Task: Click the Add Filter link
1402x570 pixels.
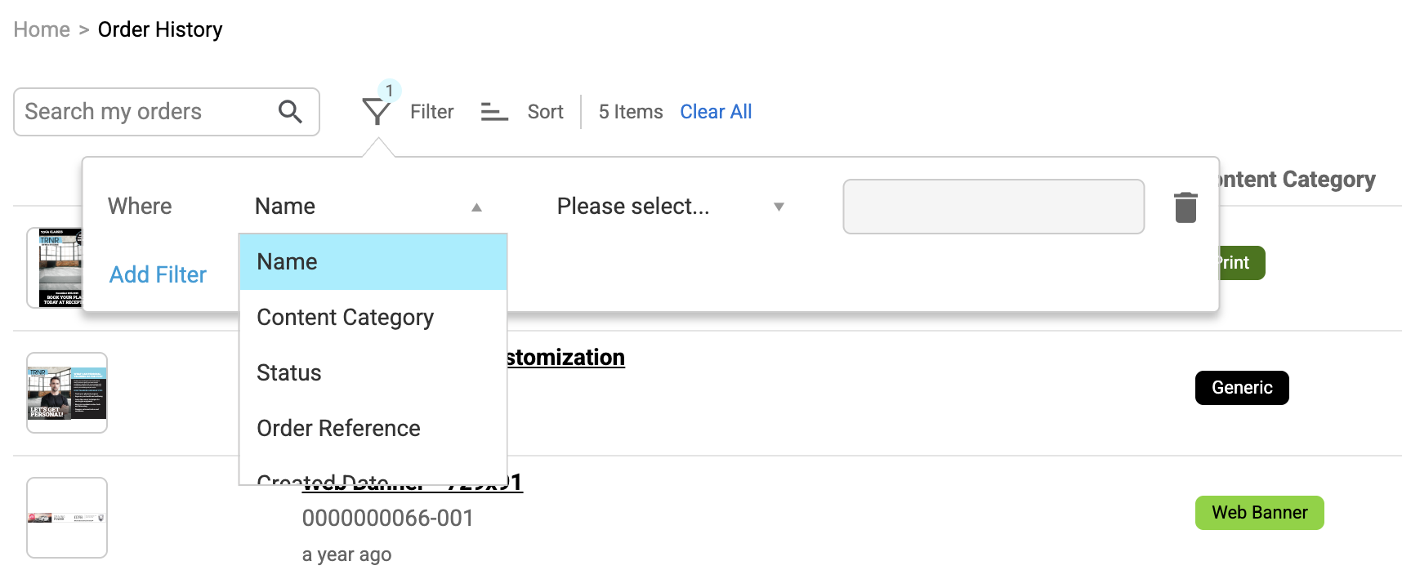Action: pos(158,275)
